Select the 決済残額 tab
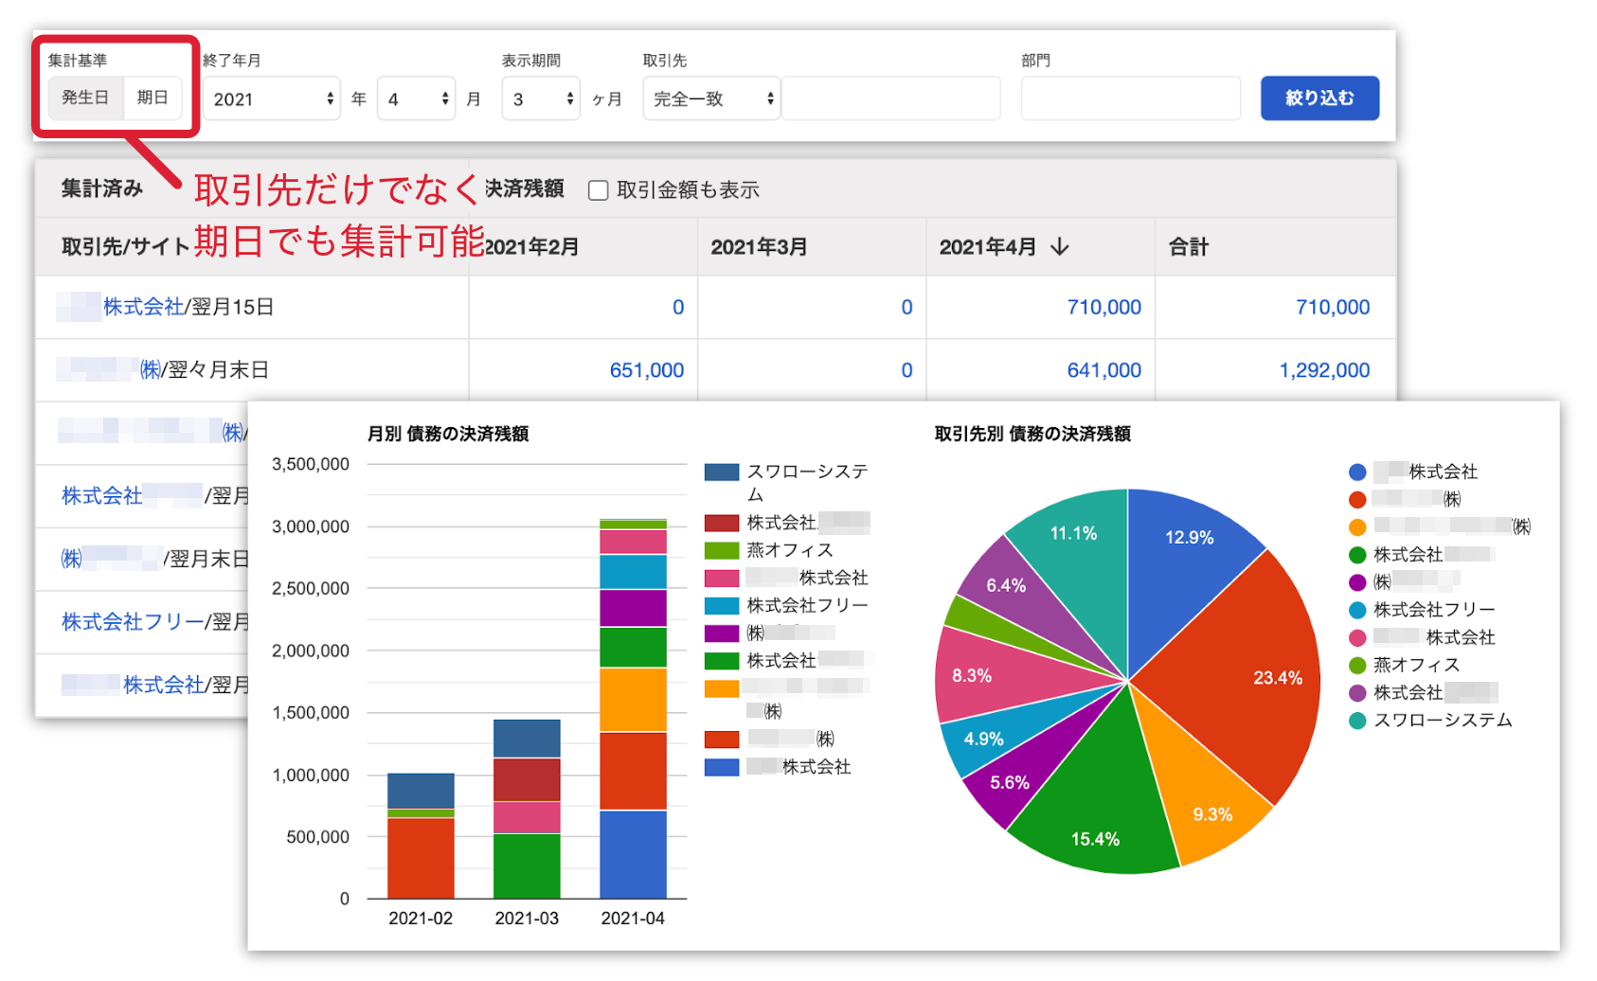The width and height of the screenshot is (1597, 981). [x=525, y=188]
